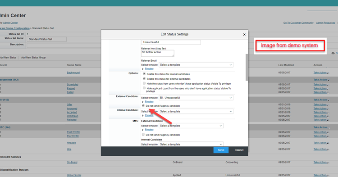Screen dimensions: 338x177
Task: Open Admin Center breadcrumb link
Action: click(x=10, y=23)
